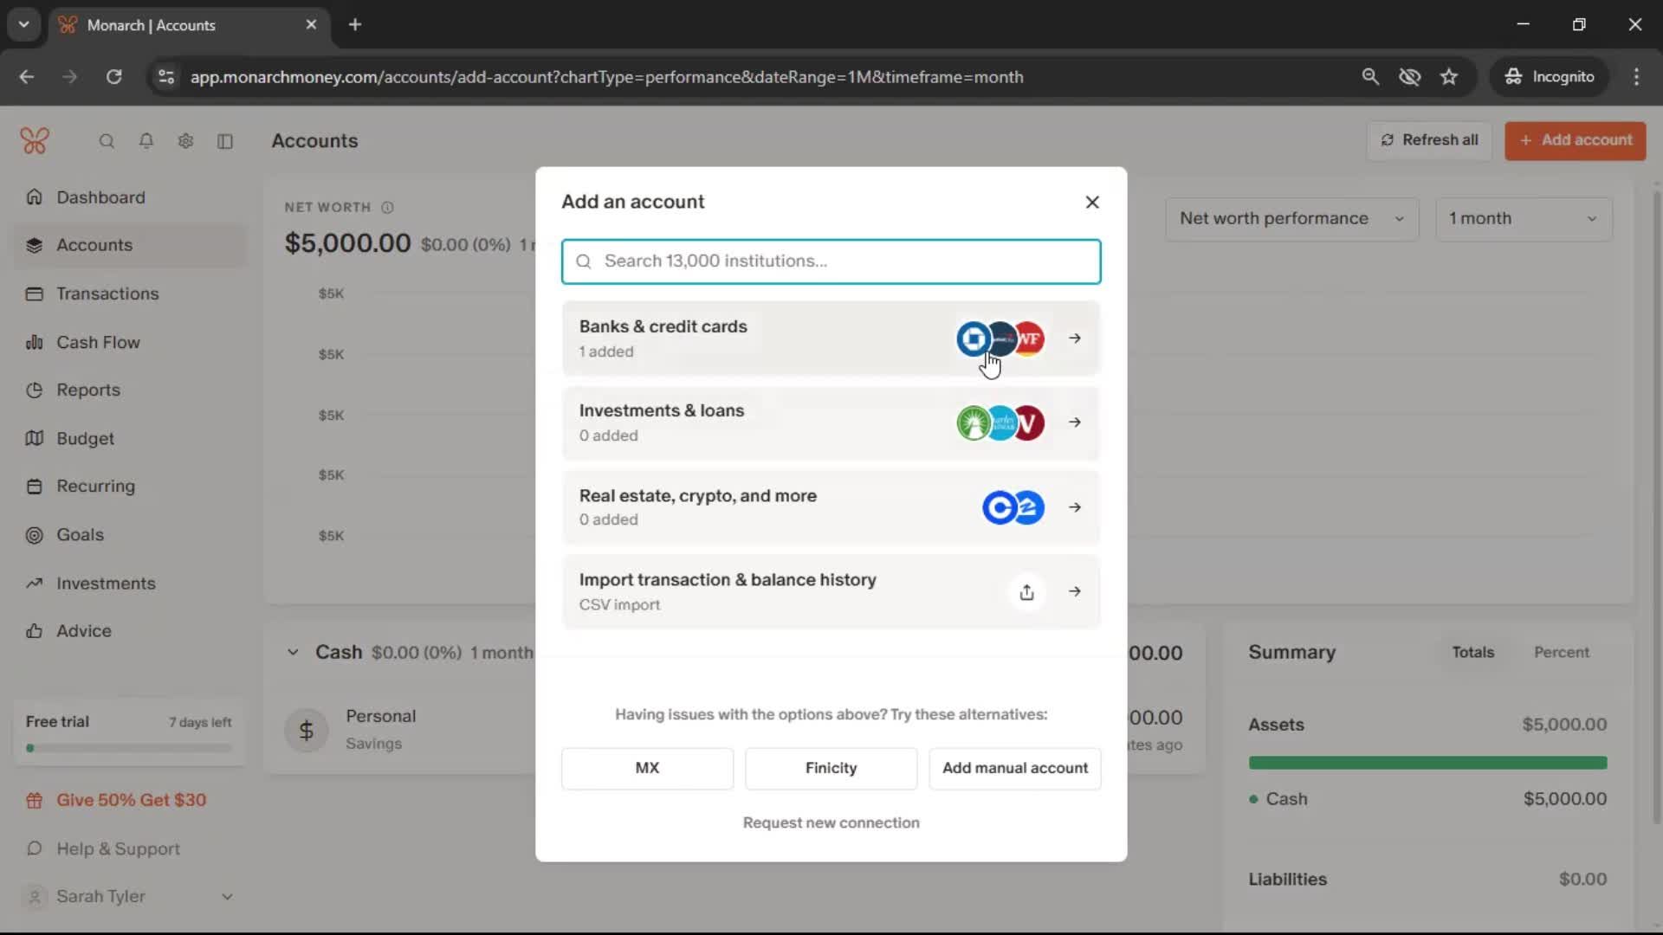Click the CSV import upload icon

click(x=1026, y=592)
